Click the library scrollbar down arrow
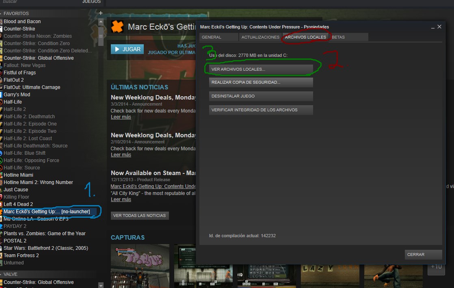The width and height of the screenshot is (454, 288). tap(101, 285)
